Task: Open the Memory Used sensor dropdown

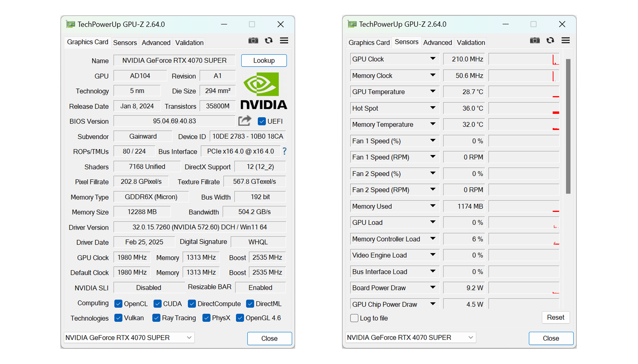Action: (x=433, y=206)
